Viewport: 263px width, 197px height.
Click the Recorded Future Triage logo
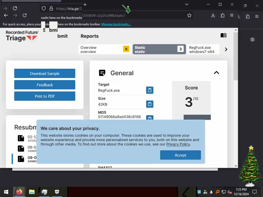pyautogui.click(x=22, y=36)
